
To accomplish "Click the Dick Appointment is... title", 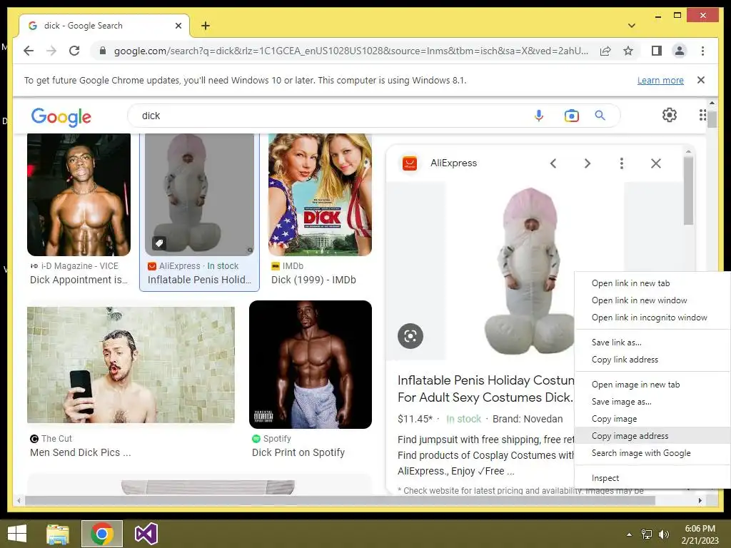I will coord(79,280).
